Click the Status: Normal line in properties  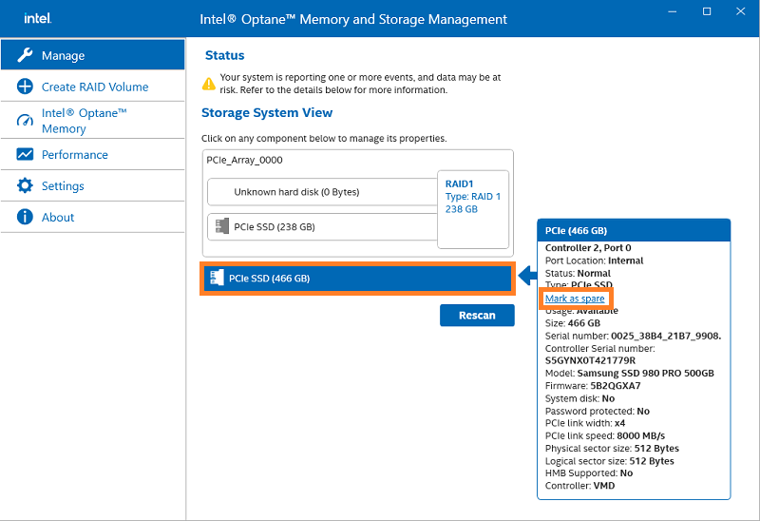tap(578, 273)
